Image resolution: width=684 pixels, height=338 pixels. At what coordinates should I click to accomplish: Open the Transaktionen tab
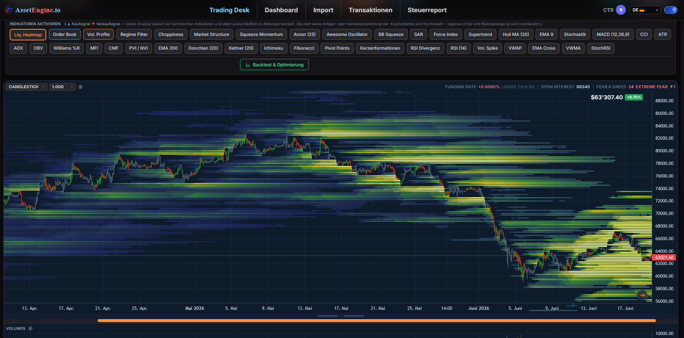point(370,10)
